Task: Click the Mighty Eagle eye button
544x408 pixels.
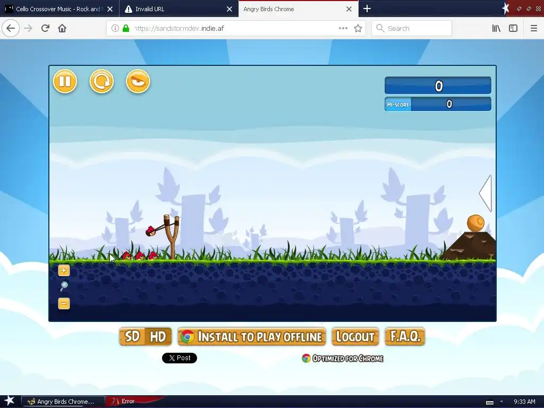Action: tap(138, 81)
